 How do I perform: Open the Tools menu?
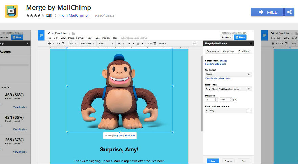(89, 38)
